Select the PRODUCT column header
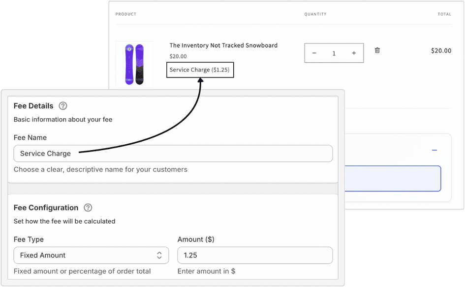465x287 pixels. (126, 14)
